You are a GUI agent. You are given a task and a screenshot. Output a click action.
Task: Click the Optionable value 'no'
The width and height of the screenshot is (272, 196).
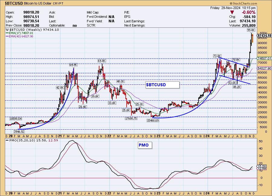pos(75,26)
